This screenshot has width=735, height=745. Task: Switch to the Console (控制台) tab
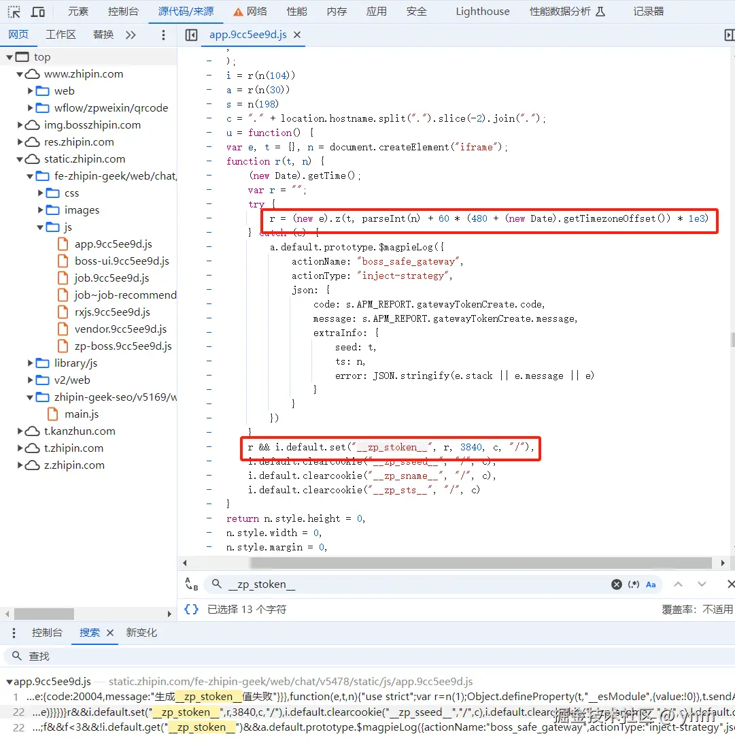[123, 12]
